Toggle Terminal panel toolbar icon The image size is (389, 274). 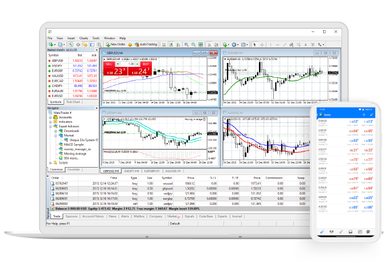pos(92,45)
